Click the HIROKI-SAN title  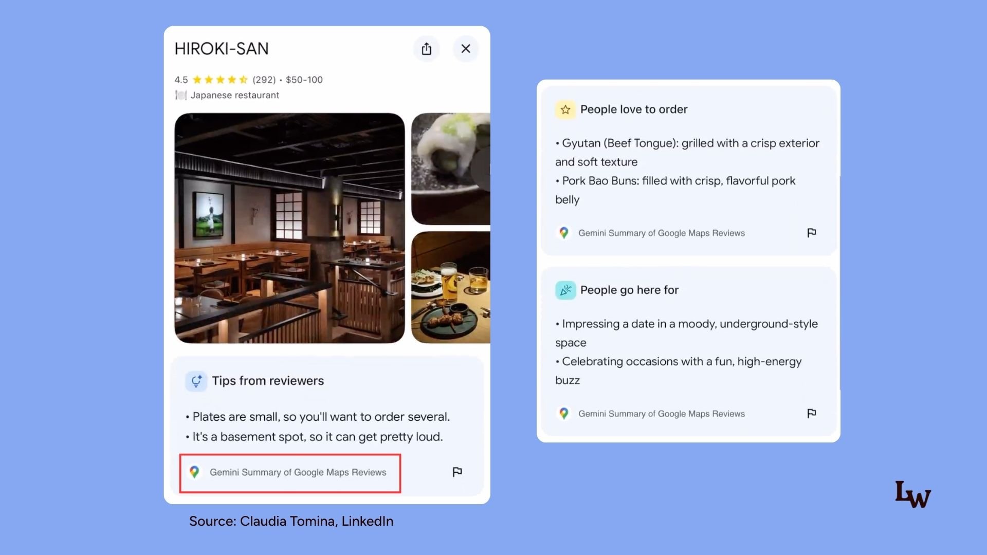coord(222,49)
